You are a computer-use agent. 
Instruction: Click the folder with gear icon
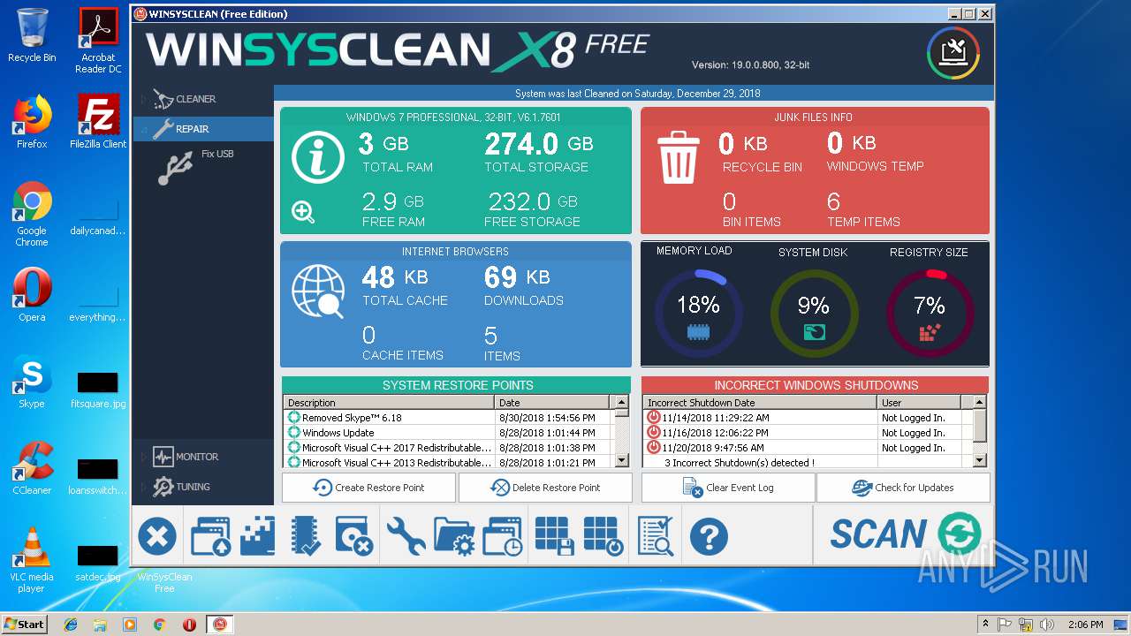click(x=455, y=536)
